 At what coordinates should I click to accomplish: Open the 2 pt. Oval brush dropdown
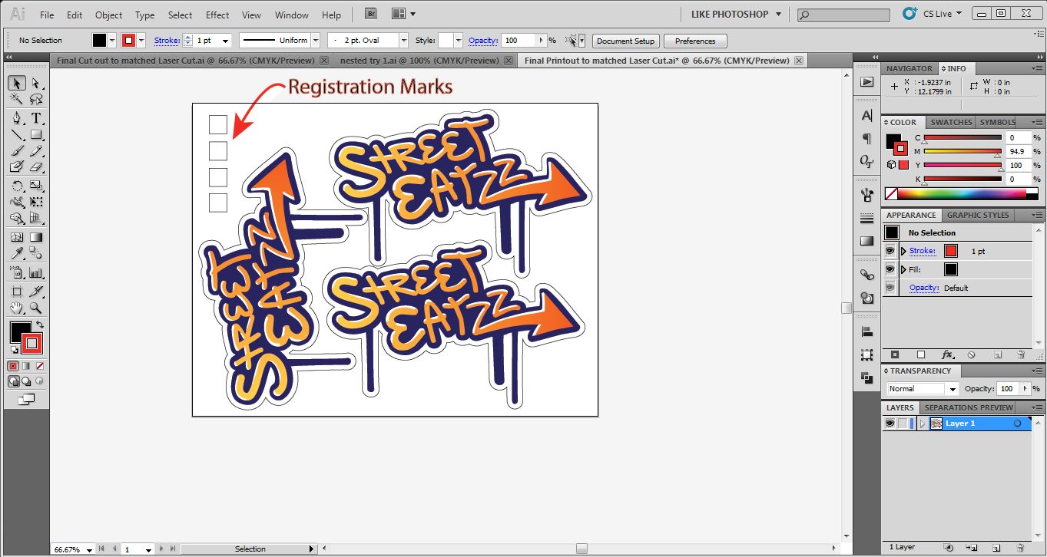tap(404, 41)
